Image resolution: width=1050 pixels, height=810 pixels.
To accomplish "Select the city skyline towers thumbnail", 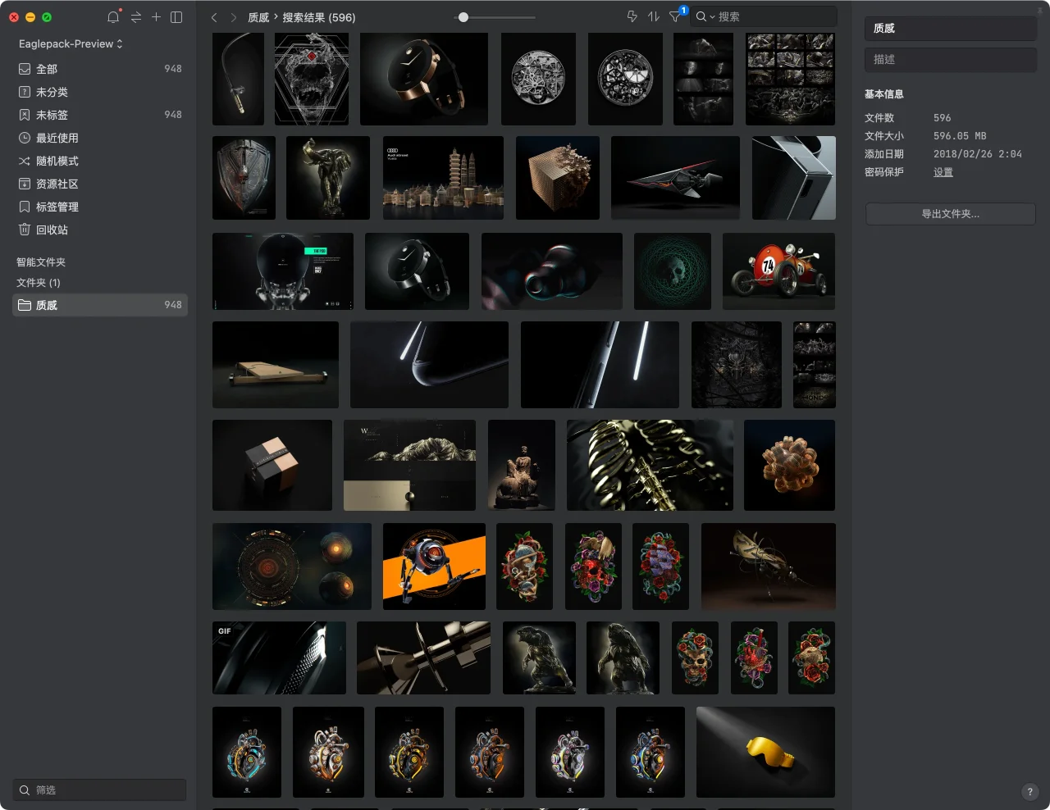I will point(443,178).
